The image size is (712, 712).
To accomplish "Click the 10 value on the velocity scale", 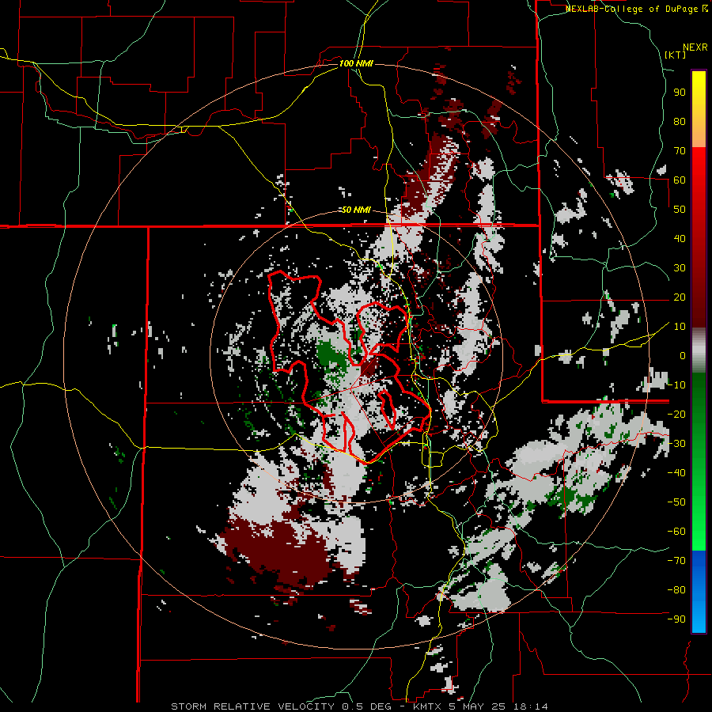I will [x=680, y=327].
